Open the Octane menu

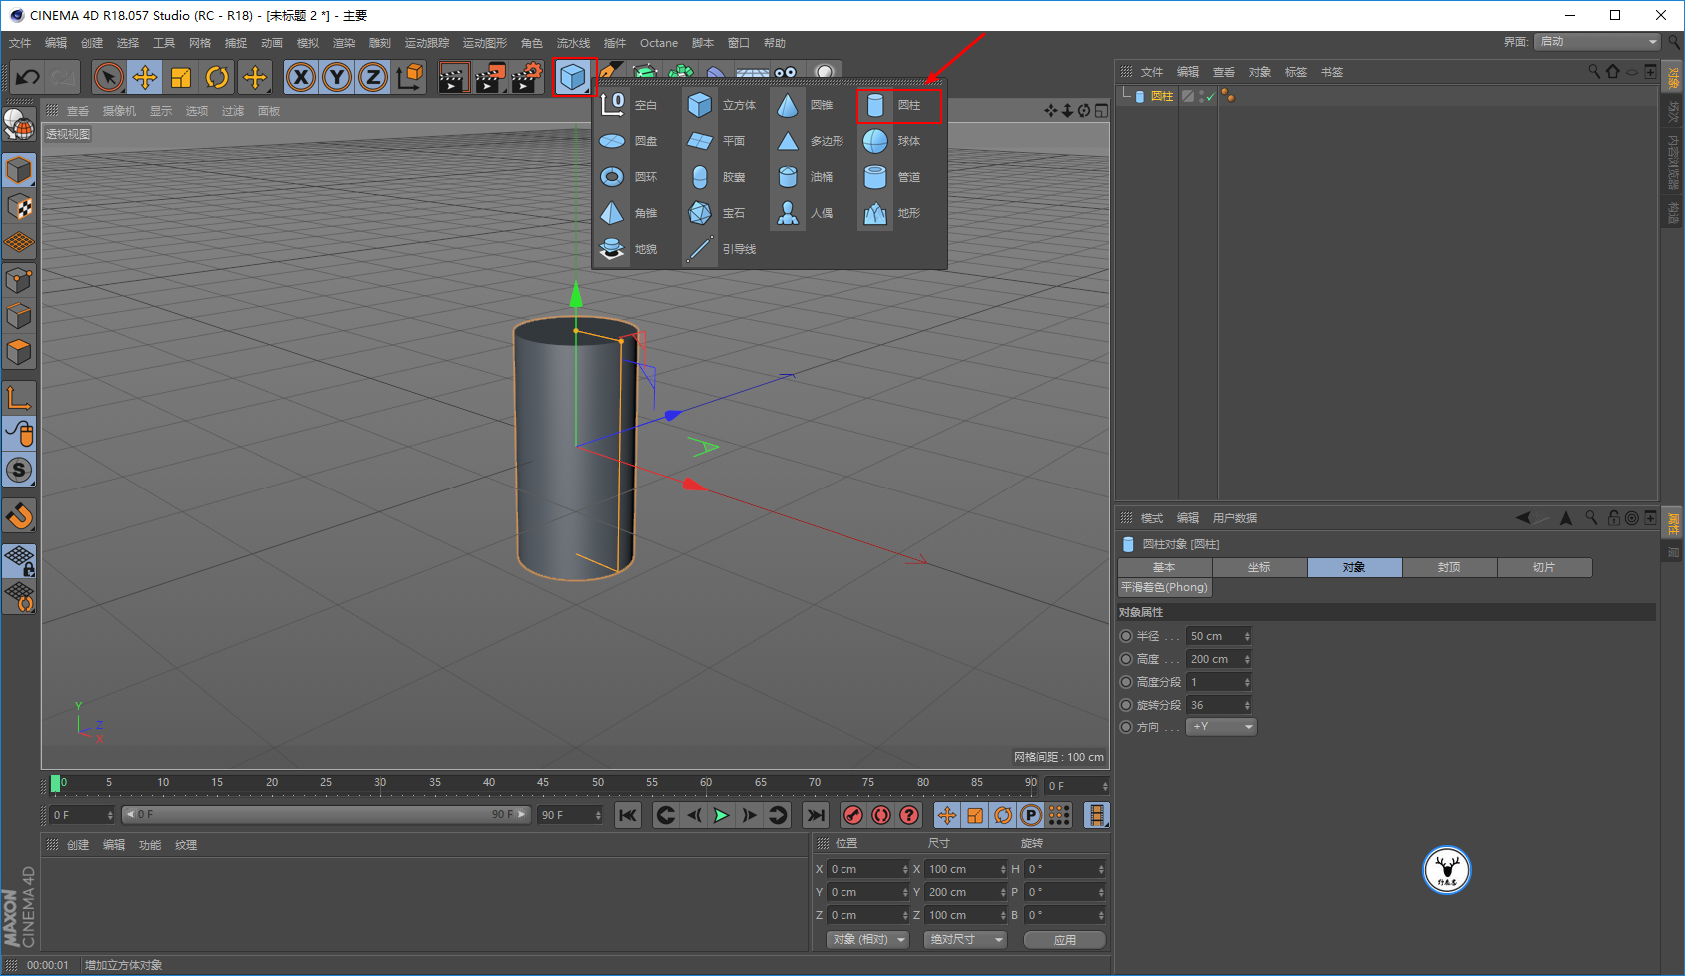pos(659,43)
